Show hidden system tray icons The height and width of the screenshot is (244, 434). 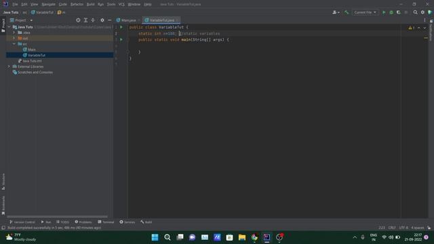[x=355, y=237]
